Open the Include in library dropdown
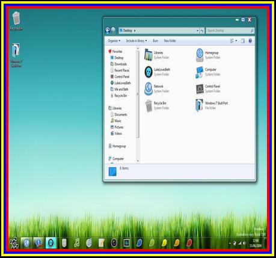The image size is (276, 258). coord(136,41)
